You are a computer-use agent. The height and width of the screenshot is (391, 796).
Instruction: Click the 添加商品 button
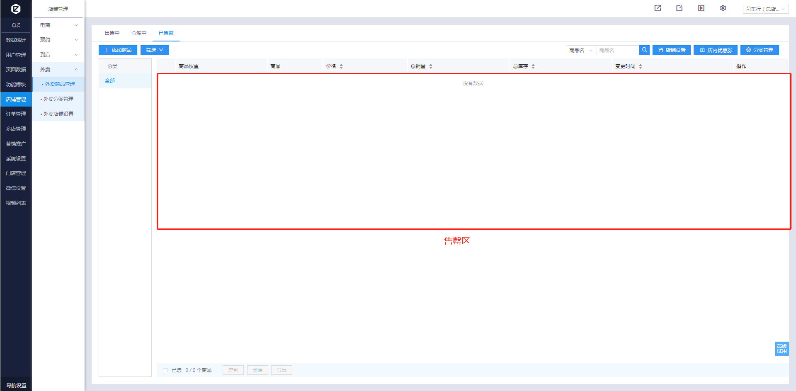coord(118,50)
